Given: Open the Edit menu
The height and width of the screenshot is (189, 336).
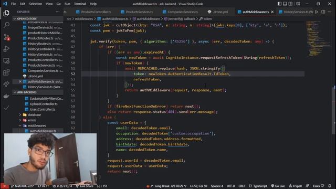Looking at the screenshot, I should (x=22, y=4).
